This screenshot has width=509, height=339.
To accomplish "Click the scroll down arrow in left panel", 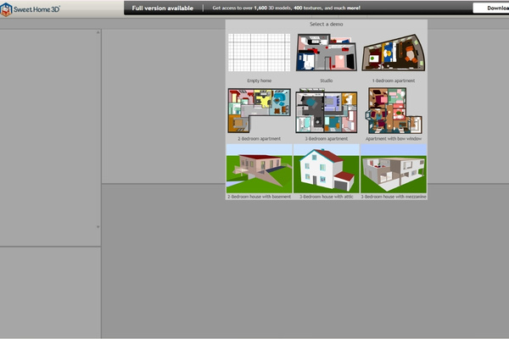I will (x=98, y=227).
